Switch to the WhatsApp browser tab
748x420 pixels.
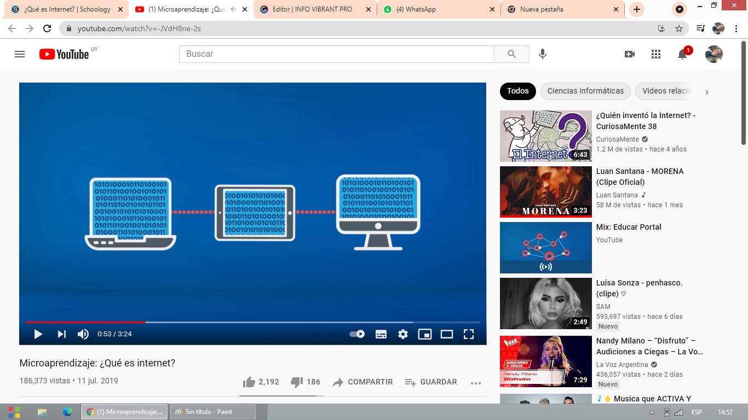[439, 9]
